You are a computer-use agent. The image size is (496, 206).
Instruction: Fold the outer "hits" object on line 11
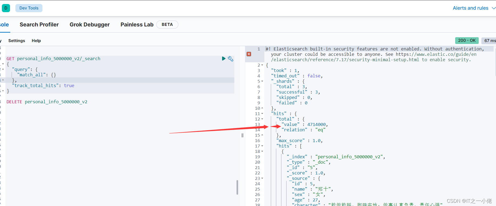(262, 114)
